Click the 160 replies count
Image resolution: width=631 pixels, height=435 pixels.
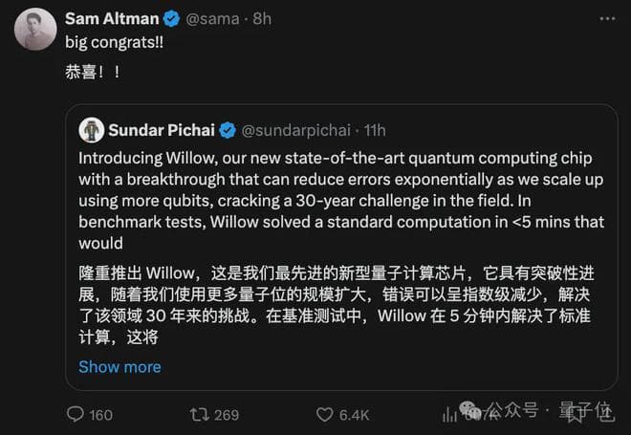pos(100,414)
